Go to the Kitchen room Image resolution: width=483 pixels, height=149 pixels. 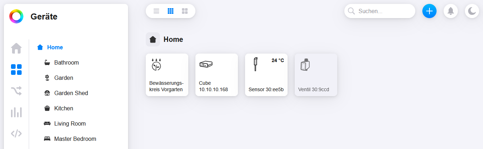[63, 108]
